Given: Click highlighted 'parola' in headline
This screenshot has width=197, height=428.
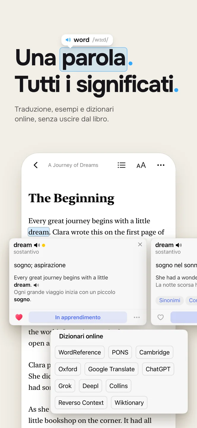Looking at the screenshot, I should (93, 59).
